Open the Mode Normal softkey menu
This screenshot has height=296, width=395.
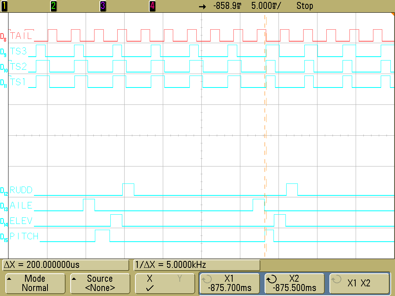35,283
